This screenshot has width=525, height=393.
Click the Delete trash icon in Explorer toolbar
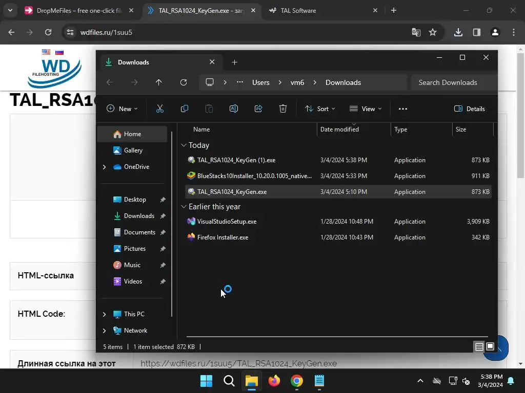click(x=283, y=108)
